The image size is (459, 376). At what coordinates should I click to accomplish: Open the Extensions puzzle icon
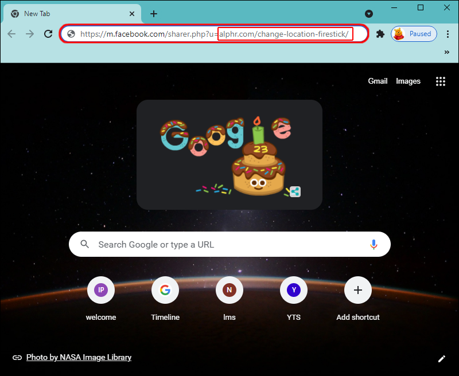pyautogui.click(x=380, y=34)
